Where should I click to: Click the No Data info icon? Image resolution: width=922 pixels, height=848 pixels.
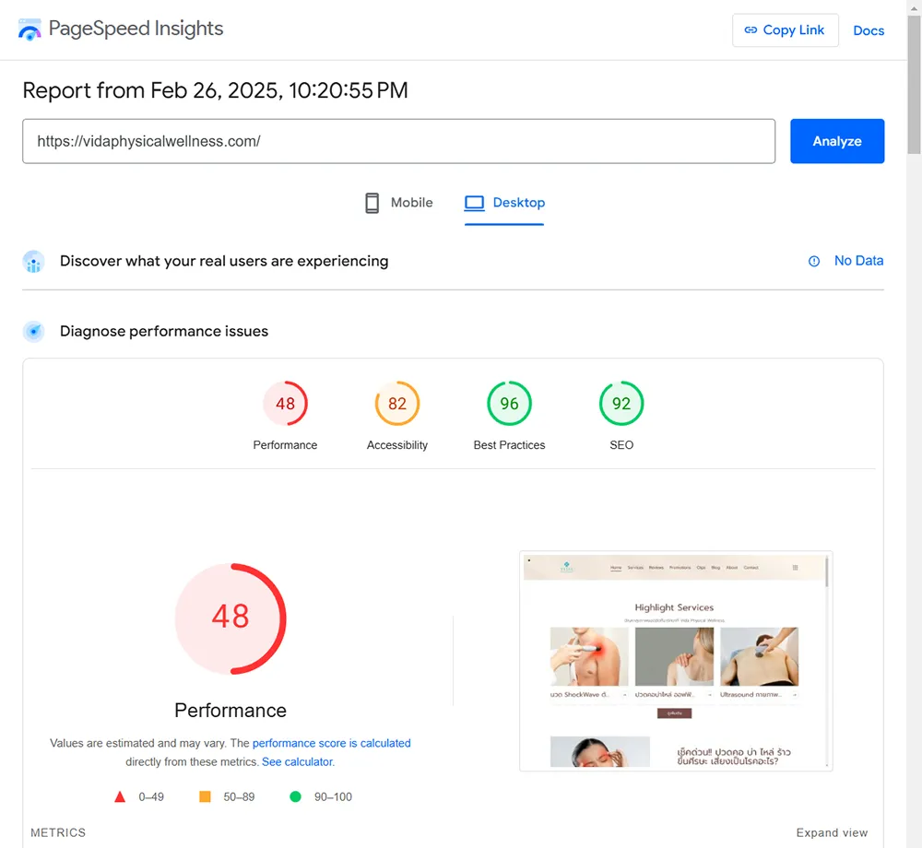(814, 261)
